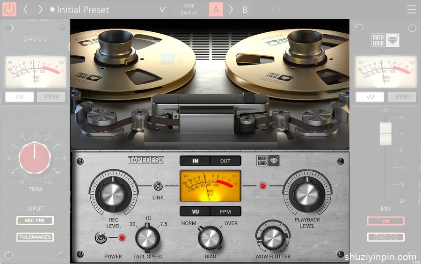Screen dimensions: 421x264
Task: Click the undo arrow icon
Action: click(x=261, y=10)
